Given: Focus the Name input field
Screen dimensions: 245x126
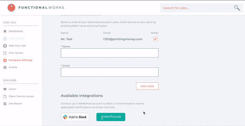Looking at the screenshot, I should coord(109,53).
